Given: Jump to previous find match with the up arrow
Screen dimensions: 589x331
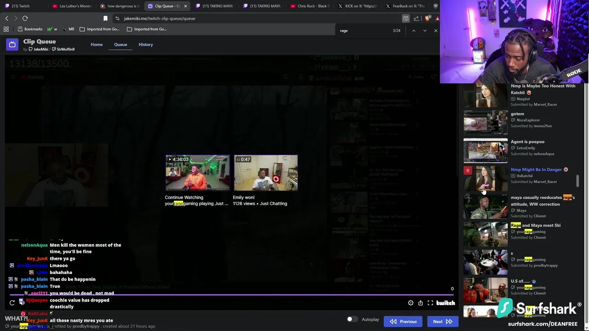Looking at the screenshot, I should pyautogui.click(x=414, y=31).
